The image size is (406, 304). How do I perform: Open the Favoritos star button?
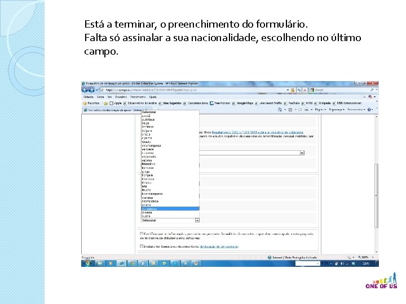click(91, 103)
